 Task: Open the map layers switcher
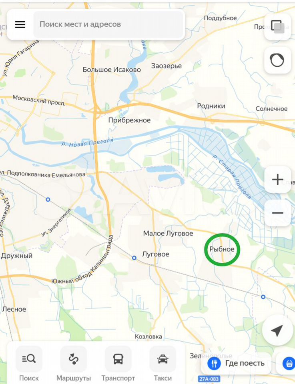(278, 27)
